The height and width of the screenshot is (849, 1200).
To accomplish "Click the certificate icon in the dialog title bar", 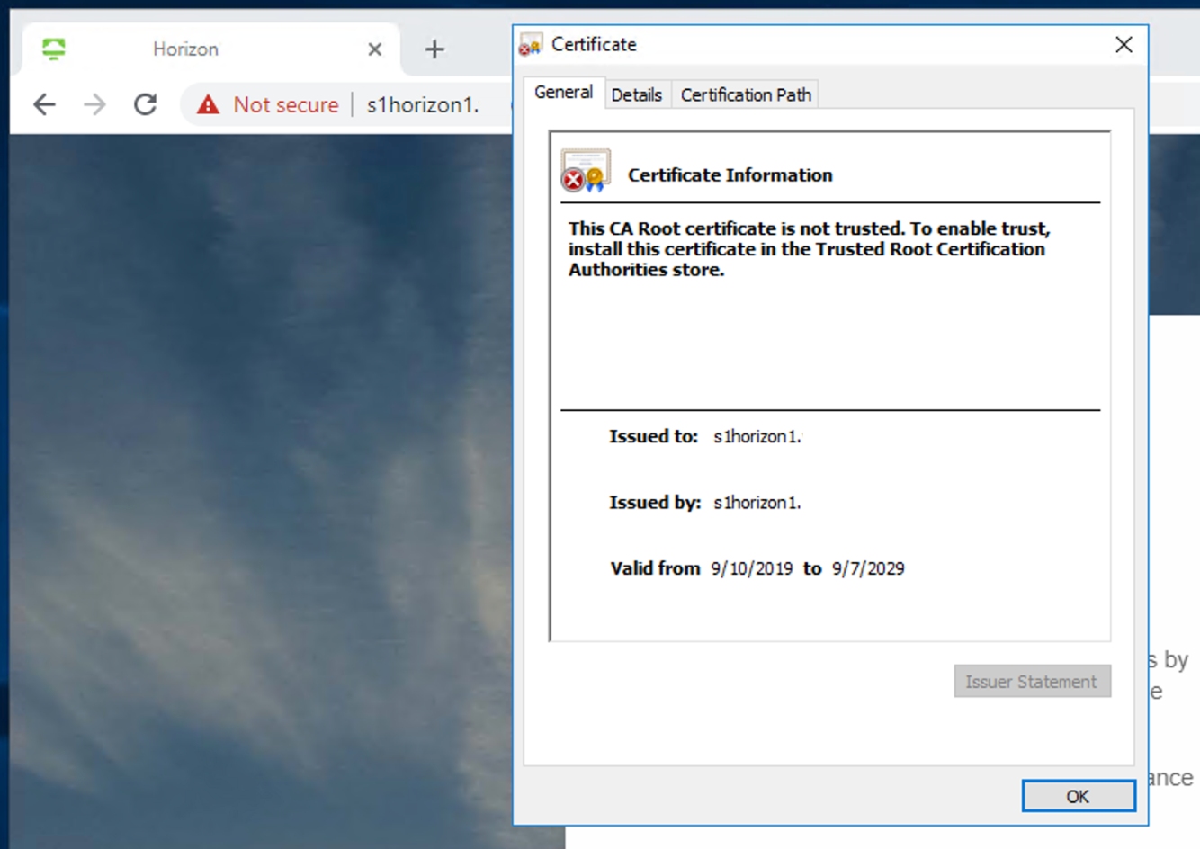I will [x=529, y=43].
